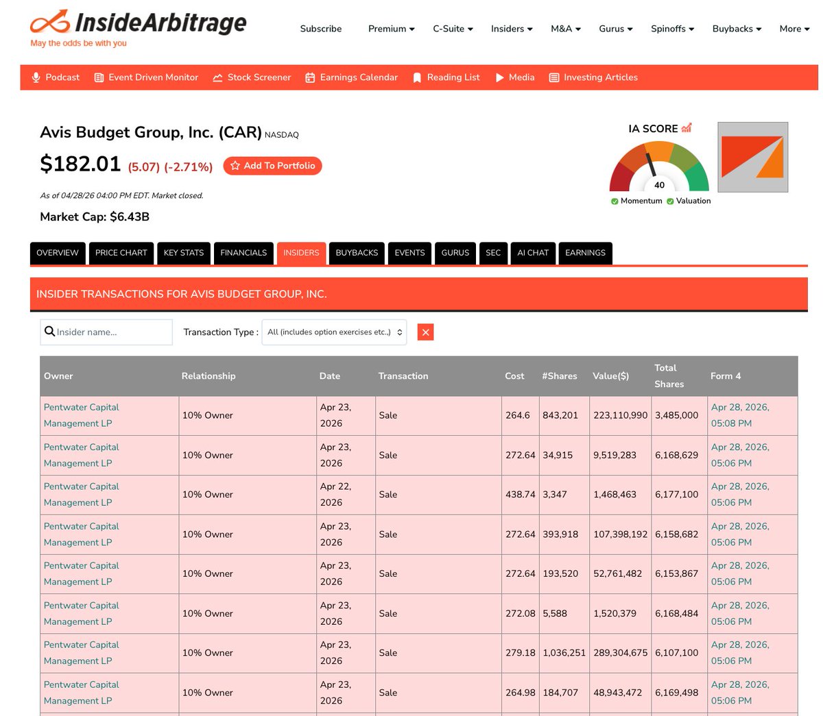The height and width of the screenshot is (716, 823).
Task: Click the Value($) column header
Action: (x=610, y=376)
